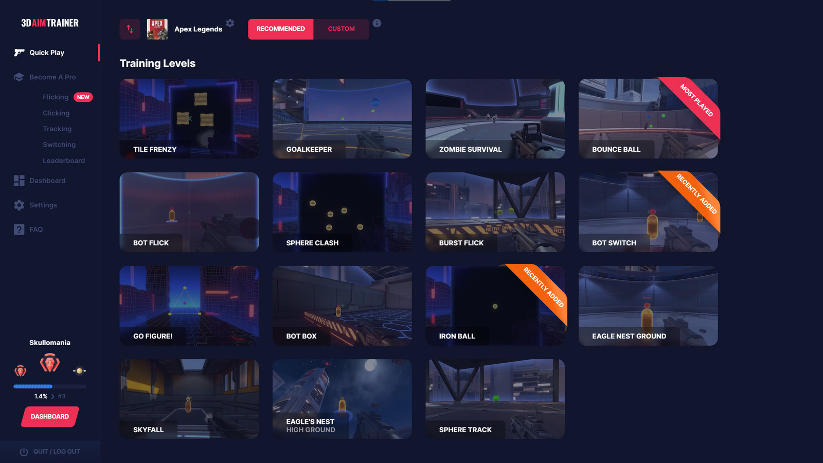Start the Bounce Ball most played level
This screenshot has width=823, height=463.
tap(648, 118)
